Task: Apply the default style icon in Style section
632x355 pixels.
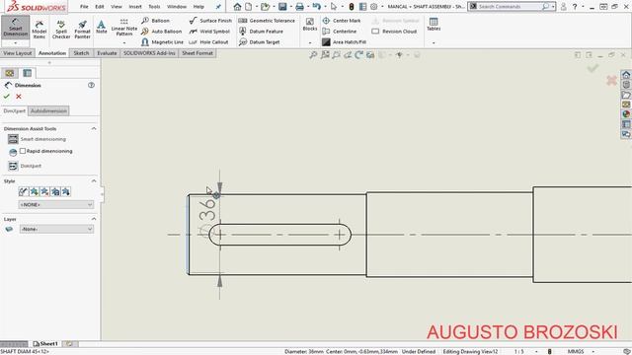Action: coord(24,192)
